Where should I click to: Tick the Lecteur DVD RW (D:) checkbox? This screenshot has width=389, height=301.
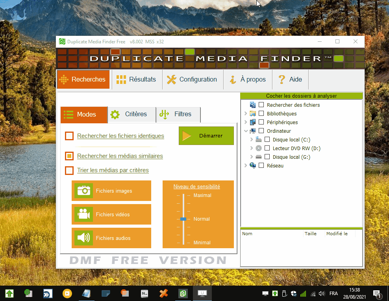[x=267, y=148]
